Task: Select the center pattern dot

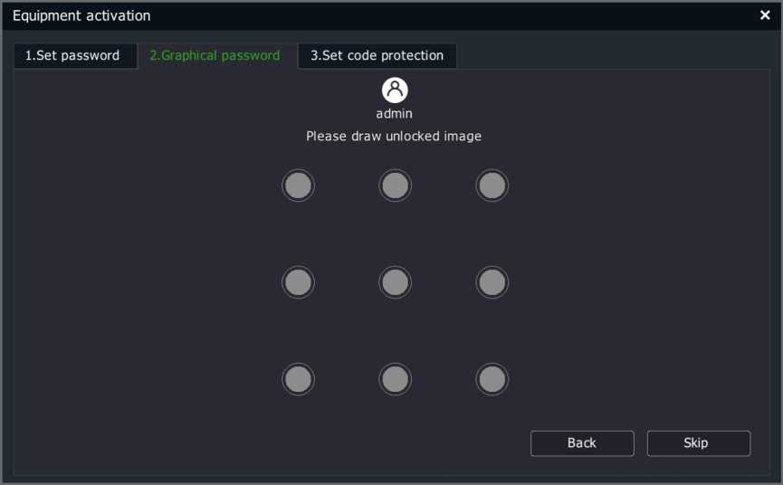Action: pyautogui.click(x=395, y=282)
